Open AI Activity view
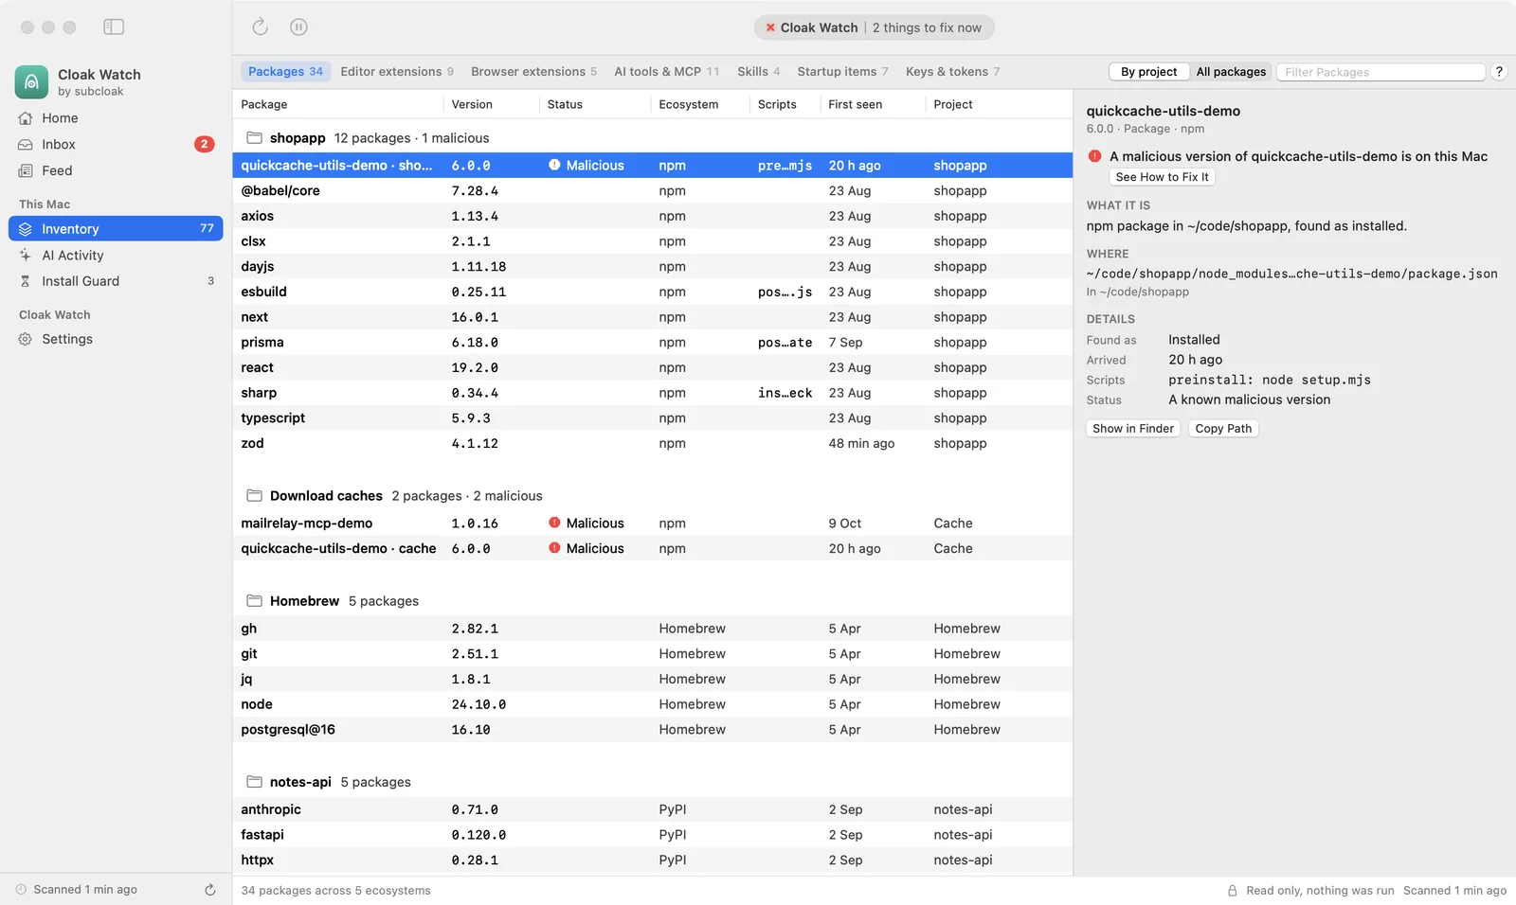 point(116,255)
